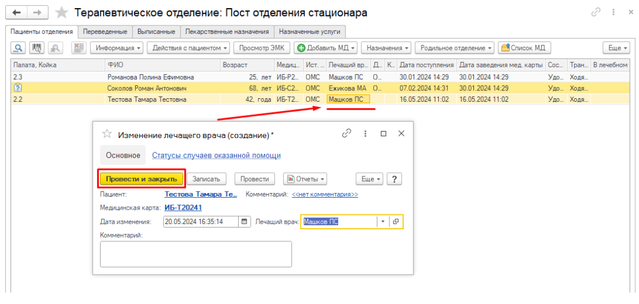Open the Действия с пациентом dropdown
639x304 pixels.
coord(189,48)
